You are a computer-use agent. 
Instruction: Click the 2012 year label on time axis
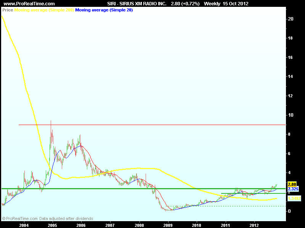pos(254,225)
